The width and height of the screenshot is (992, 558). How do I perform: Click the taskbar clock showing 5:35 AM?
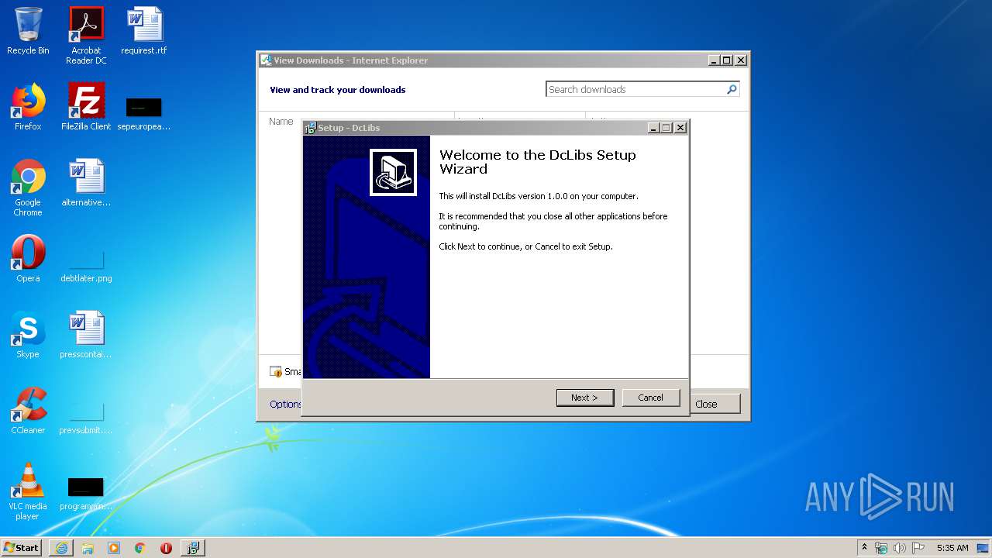[x=952, y=548]
